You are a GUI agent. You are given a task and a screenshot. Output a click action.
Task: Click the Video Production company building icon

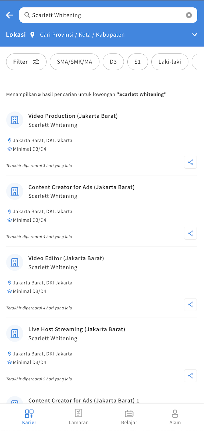click(15, 120)
